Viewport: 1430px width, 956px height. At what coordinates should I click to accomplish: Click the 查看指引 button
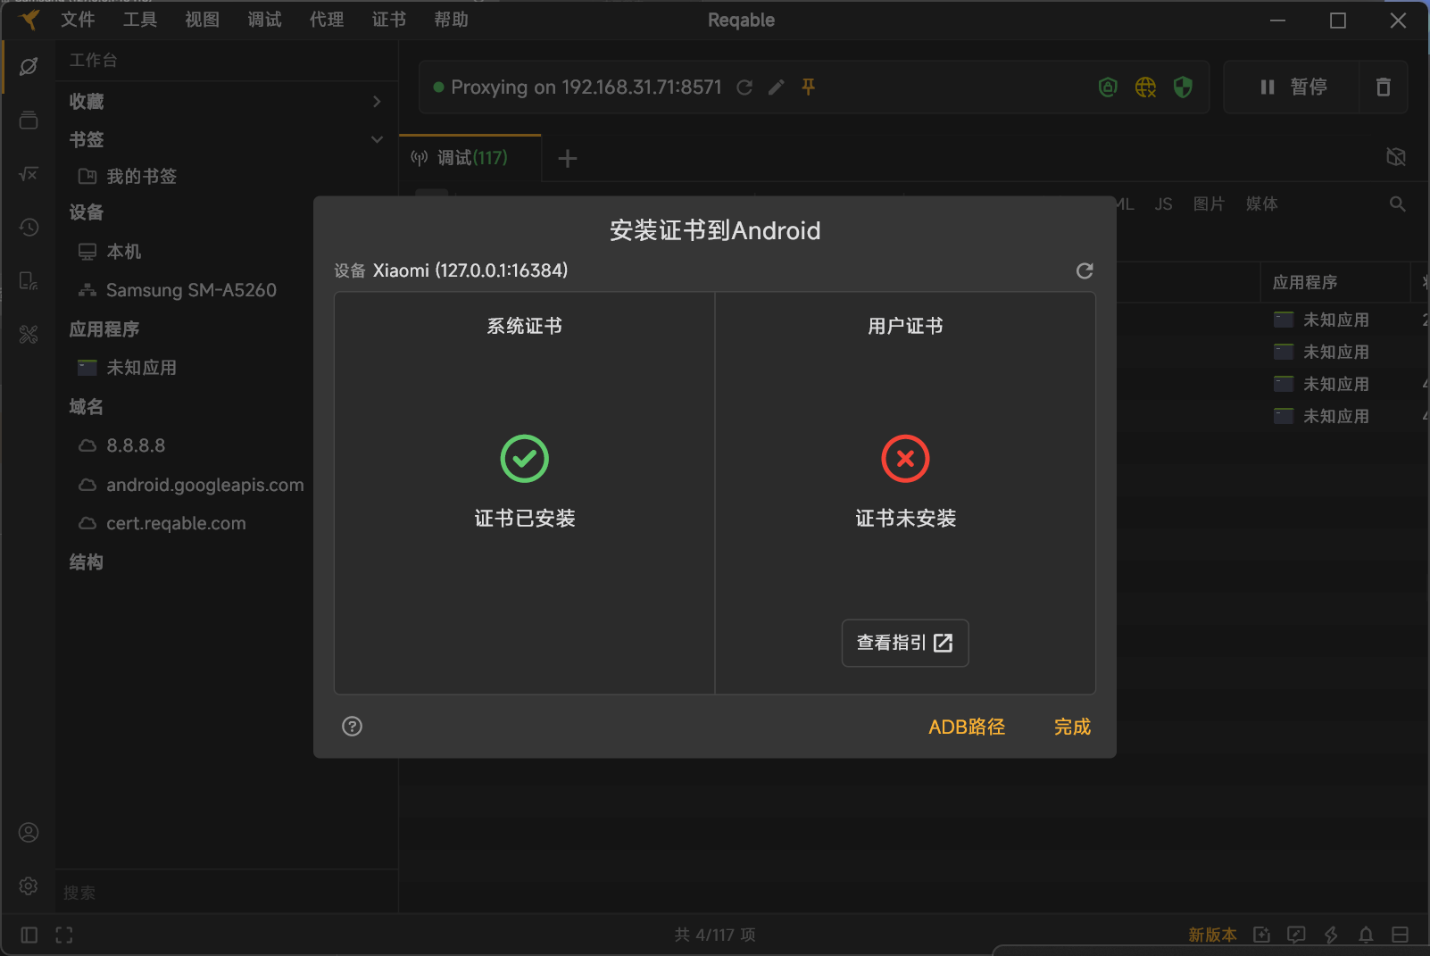[x=905, y=643]
